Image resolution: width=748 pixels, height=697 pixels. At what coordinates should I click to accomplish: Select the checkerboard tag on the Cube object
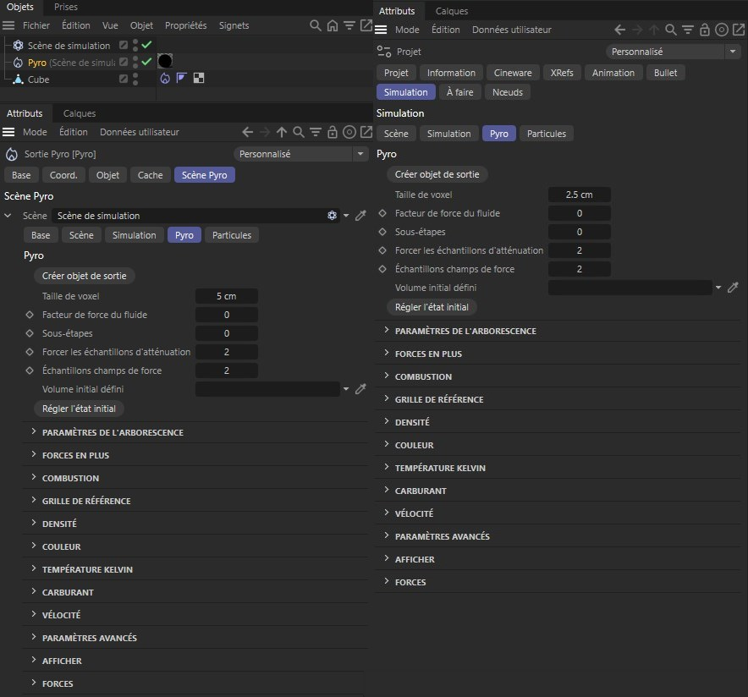point(199,79)
